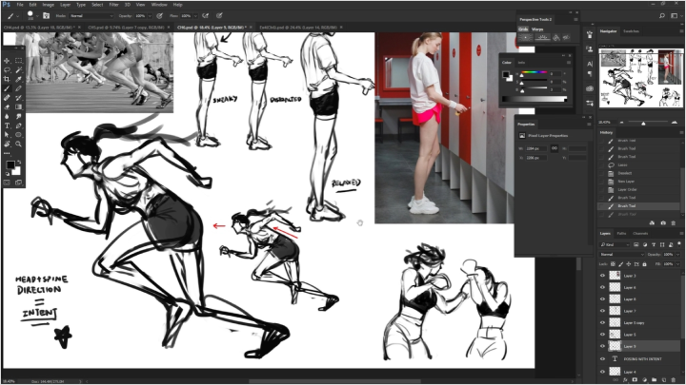The width and height of the screenshot is (686, 385).
Task: Toggle lock transparent pixels
Action: [x=613, y=264]
